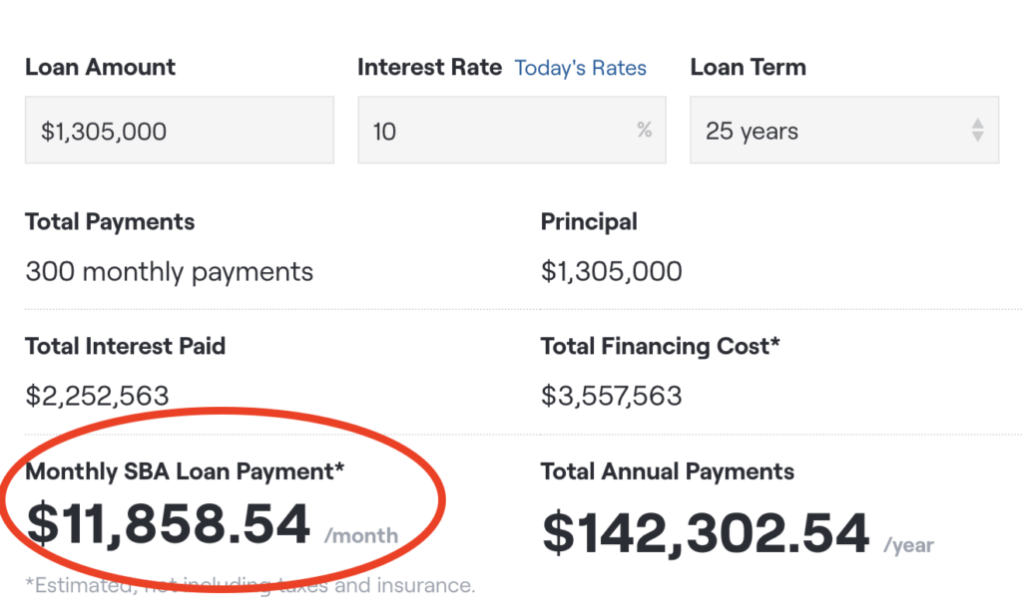
Task: Click the Total Annual Payments heading
Action: tap(668, 471)
